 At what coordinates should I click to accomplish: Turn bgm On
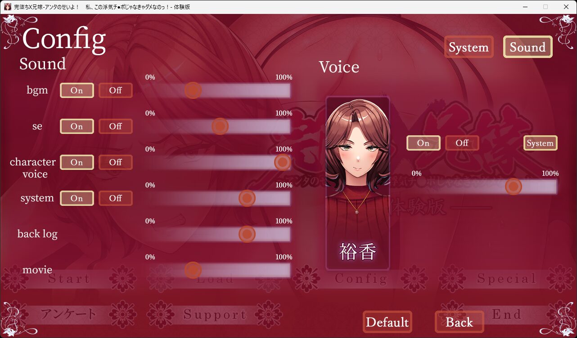click(77, 90)
